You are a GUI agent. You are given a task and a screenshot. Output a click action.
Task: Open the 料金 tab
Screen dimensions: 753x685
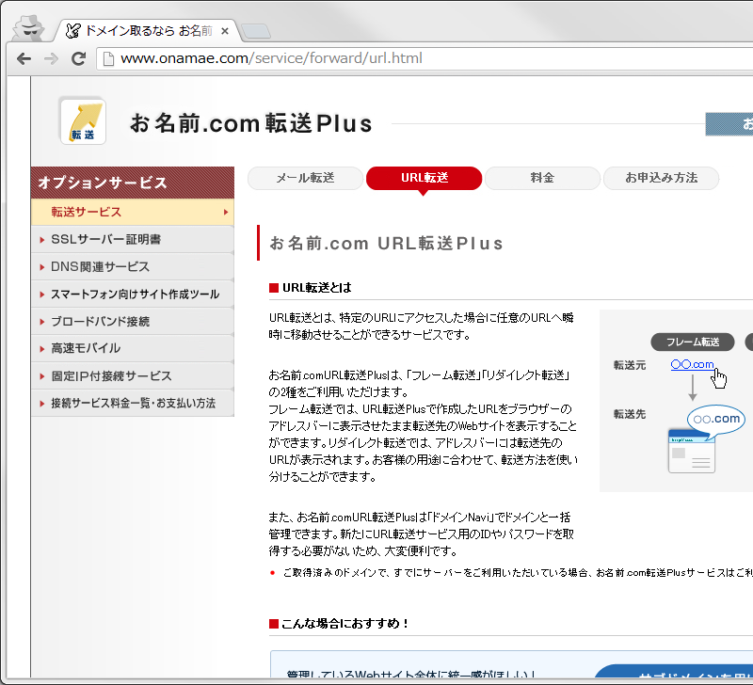[x=543, y=178]
